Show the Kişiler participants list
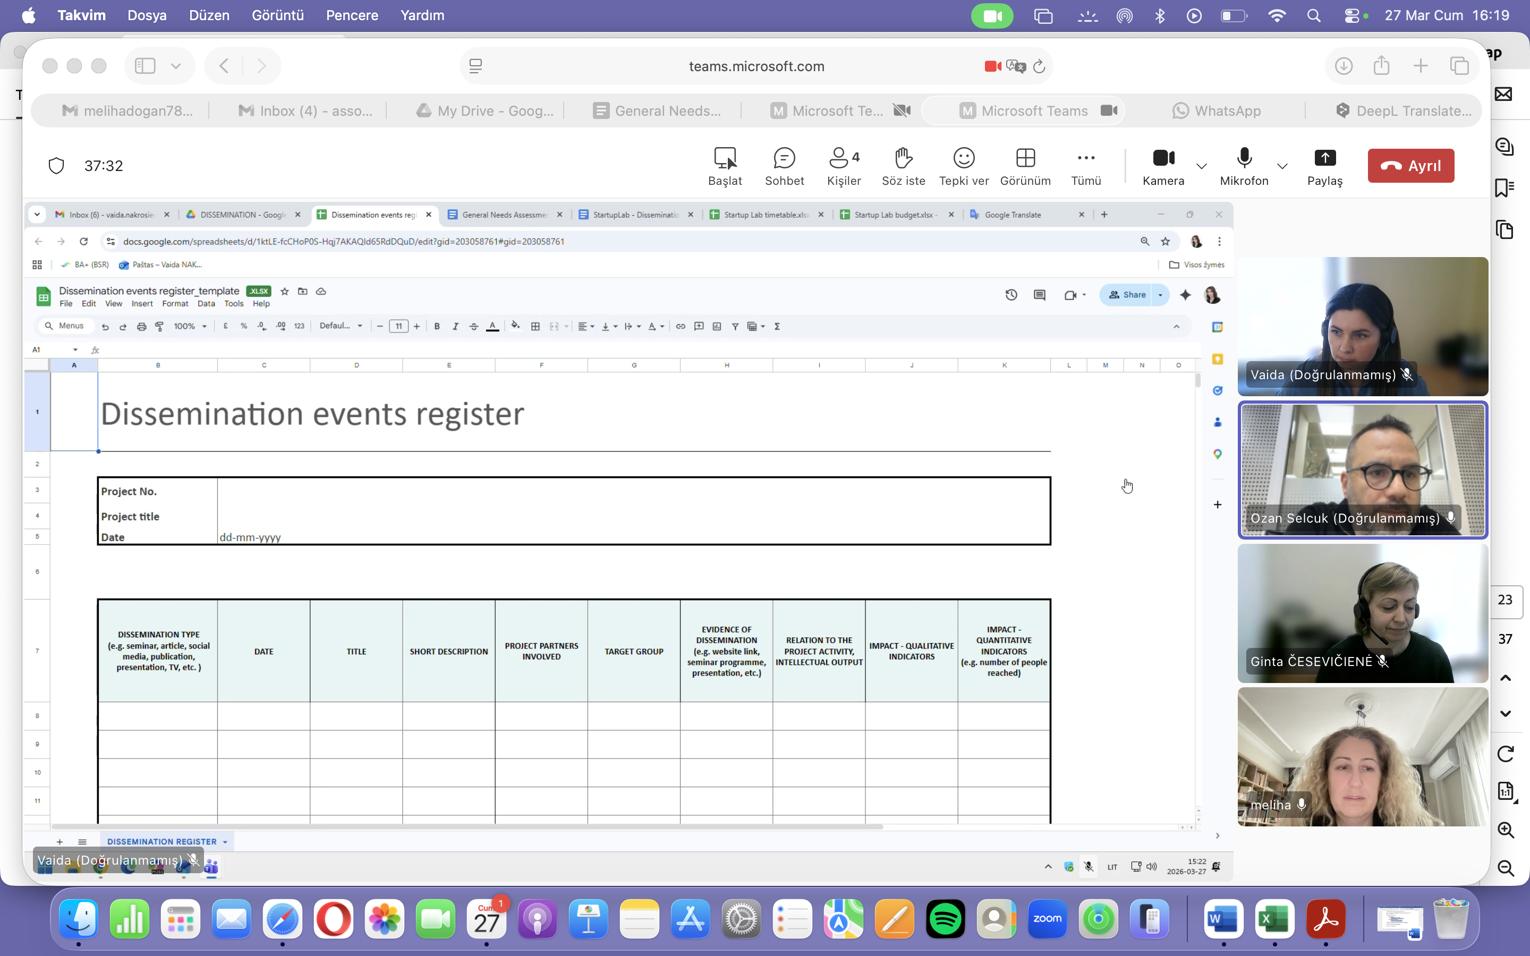 tap(844, 166)
